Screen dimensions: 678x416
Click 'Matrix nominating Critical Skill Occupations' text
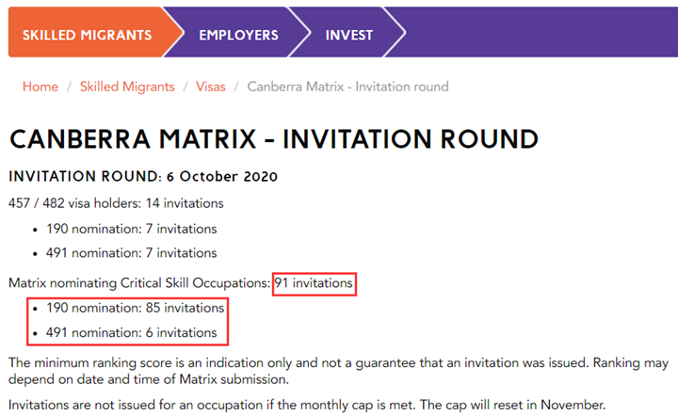point(138,282)
